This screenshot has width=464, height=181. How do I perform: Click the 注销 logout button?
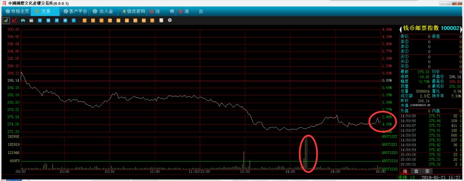(x=162, y=12)
